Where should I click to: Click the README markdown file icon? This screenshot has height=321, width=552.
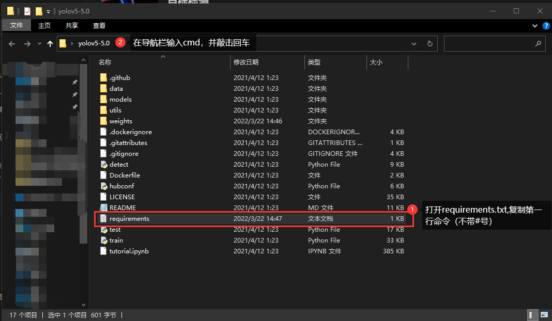[x=103, y=208]
